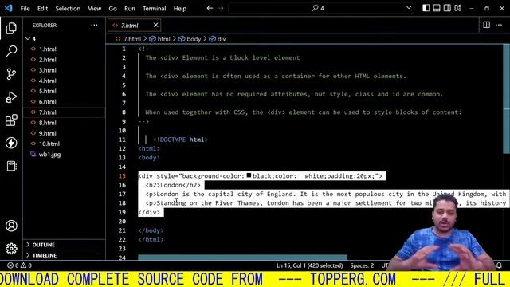Open the Extensions view
This screenshot has height=287, width=510.
click(11, 120)
